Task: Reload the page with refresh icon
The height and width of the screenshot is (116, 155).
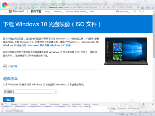Action: [x=16, y=7]
